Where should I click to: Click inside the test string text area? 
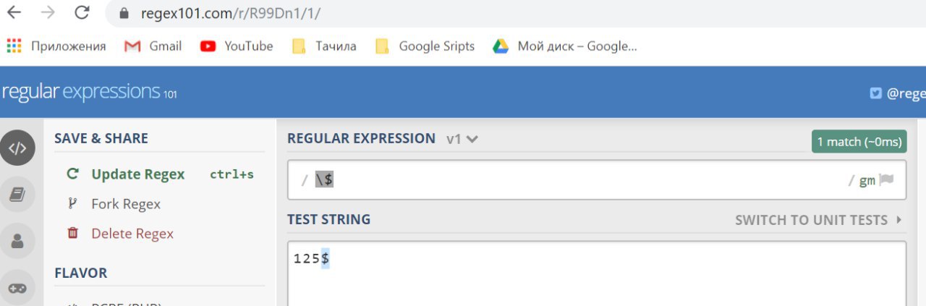597,273
